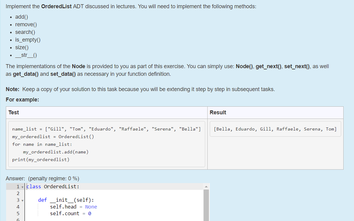Screen dimensions: 354x221
Task: Click the 'Note:' text about keeping a copy
Action: point(140,89)
